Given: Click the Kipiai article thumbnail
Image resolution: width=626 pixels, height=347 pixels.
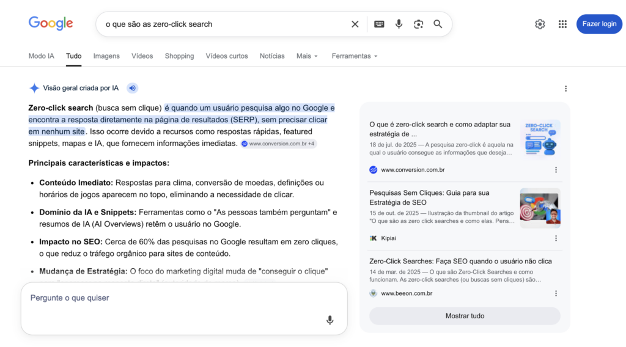Looking at the screenshot, I should point(540,208).
